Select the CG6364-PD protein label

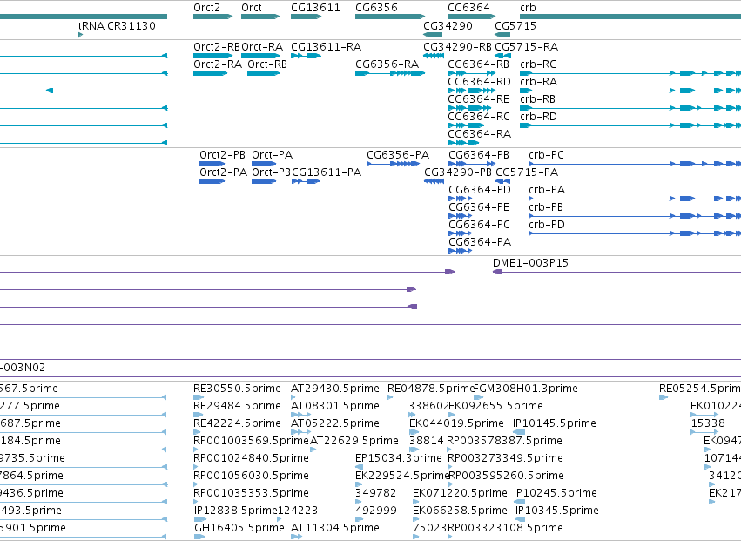click(x=480, y=190)
